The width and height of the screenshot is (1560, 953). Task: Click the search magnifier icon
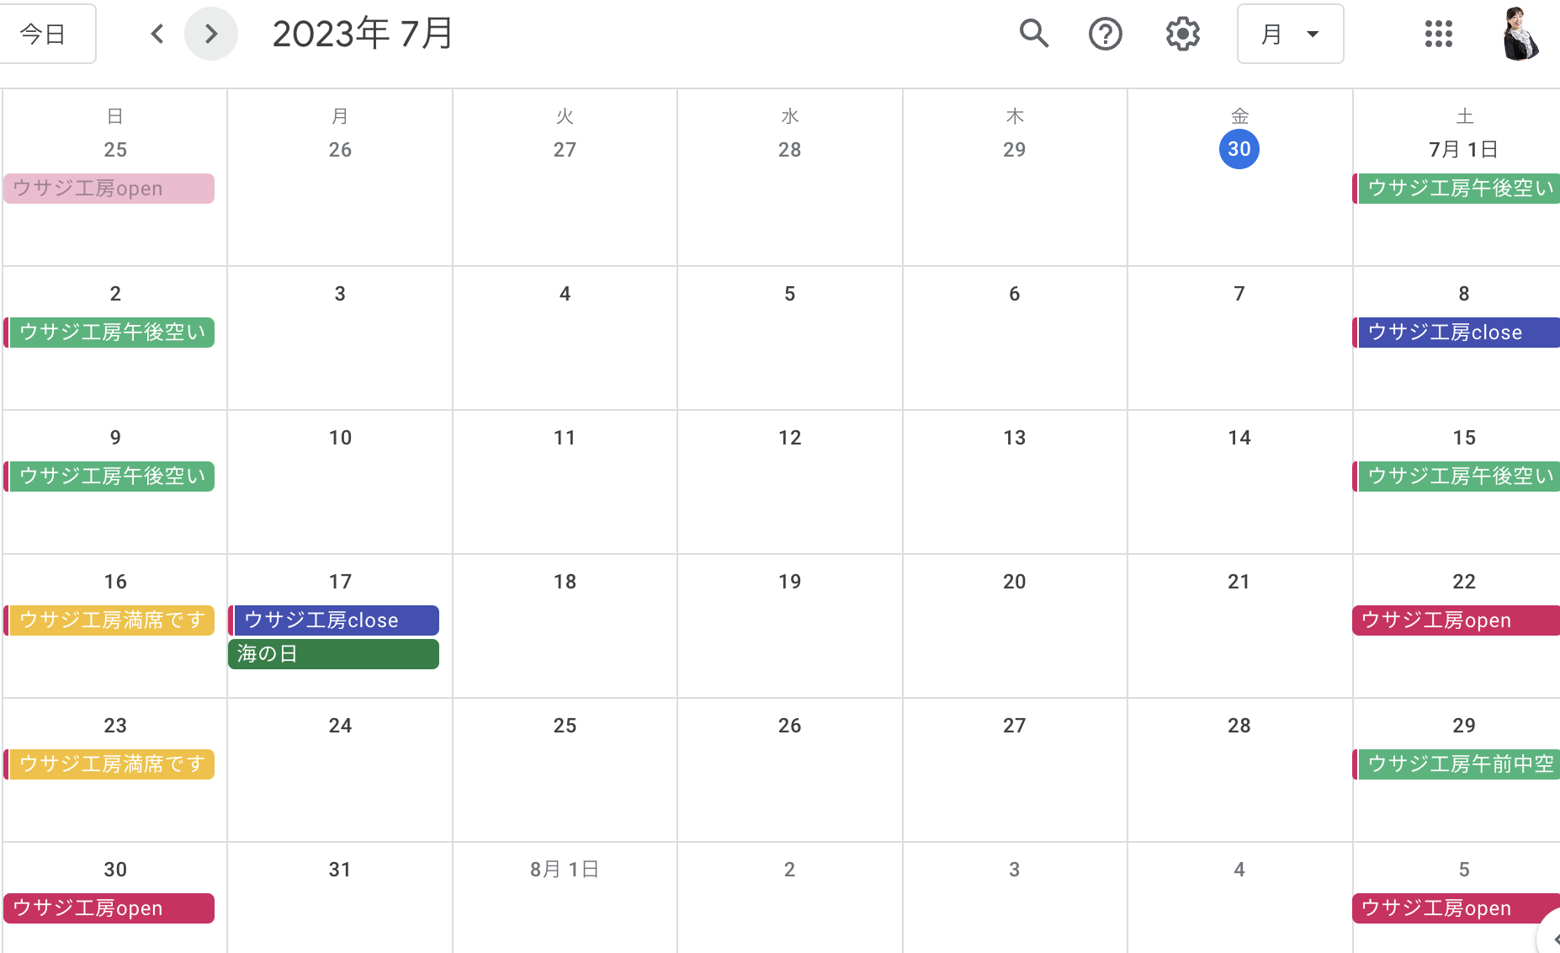click(x=1033, y=34)
